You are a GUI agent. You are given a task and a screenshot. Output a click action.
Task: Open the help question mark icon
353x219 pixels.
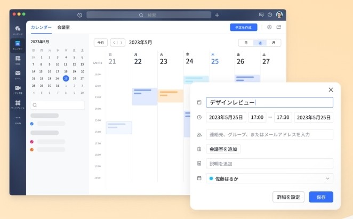point(270,14)
